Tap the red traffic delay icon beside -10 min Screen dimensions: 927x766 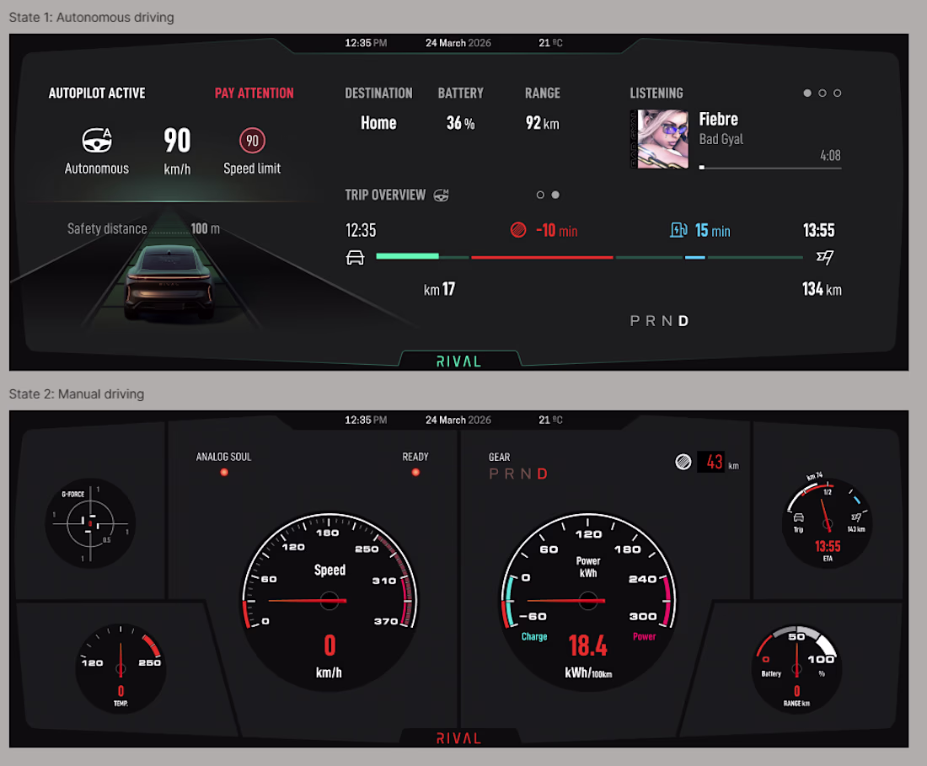click(518, 230)
